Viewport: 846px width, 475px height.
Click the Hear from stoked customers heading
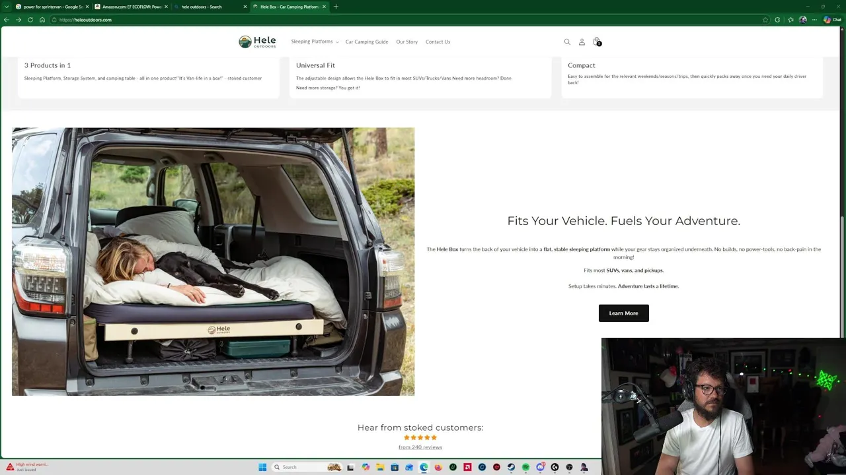[420, 427]
